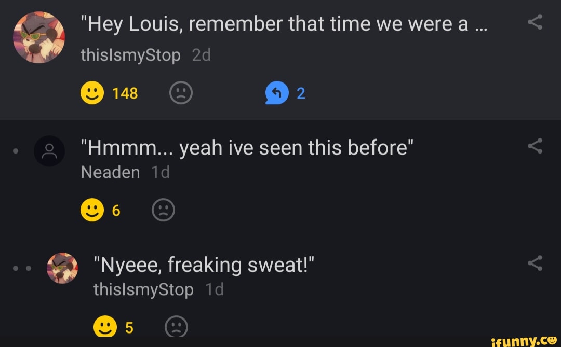Smile the "Nyeee, freaking sweat!" reply
This screenshot has width=561, height=347.
[105, 327]
